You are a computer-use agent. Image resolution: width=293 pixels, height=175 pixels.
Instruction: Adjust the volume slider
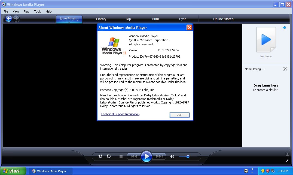click(188, 156)
